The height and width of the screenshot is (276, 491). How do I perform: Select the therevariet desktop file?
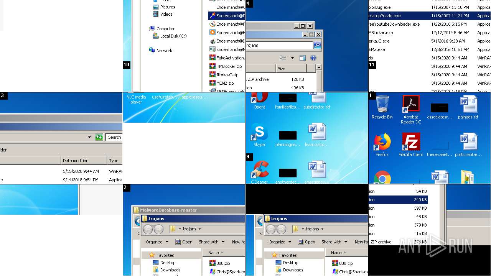(x=440, y=148)
